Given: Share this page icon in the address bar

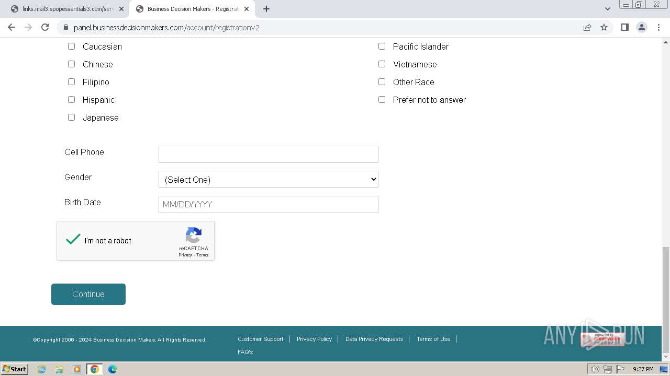Looking at the screenshot, I should click(x=587, y=27).
